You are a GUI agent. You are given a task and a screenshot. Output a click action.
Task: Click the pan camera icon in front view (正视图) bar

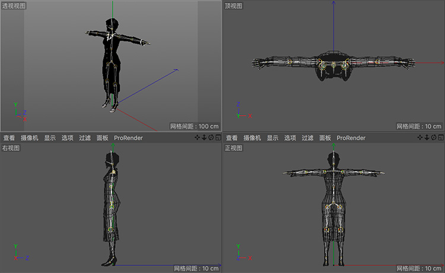click(420, 138)
